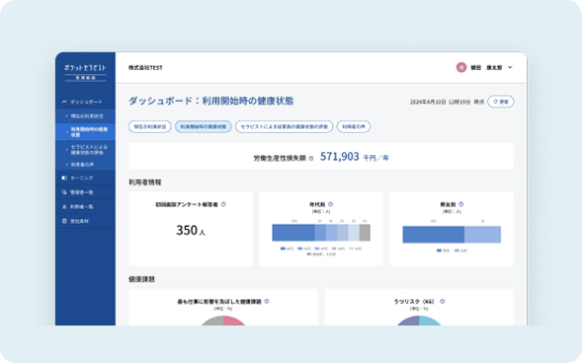Viewport: 582px width, 363px height.
Task: Open the user account dropdown chevron
Action: [x=510, y=67]
